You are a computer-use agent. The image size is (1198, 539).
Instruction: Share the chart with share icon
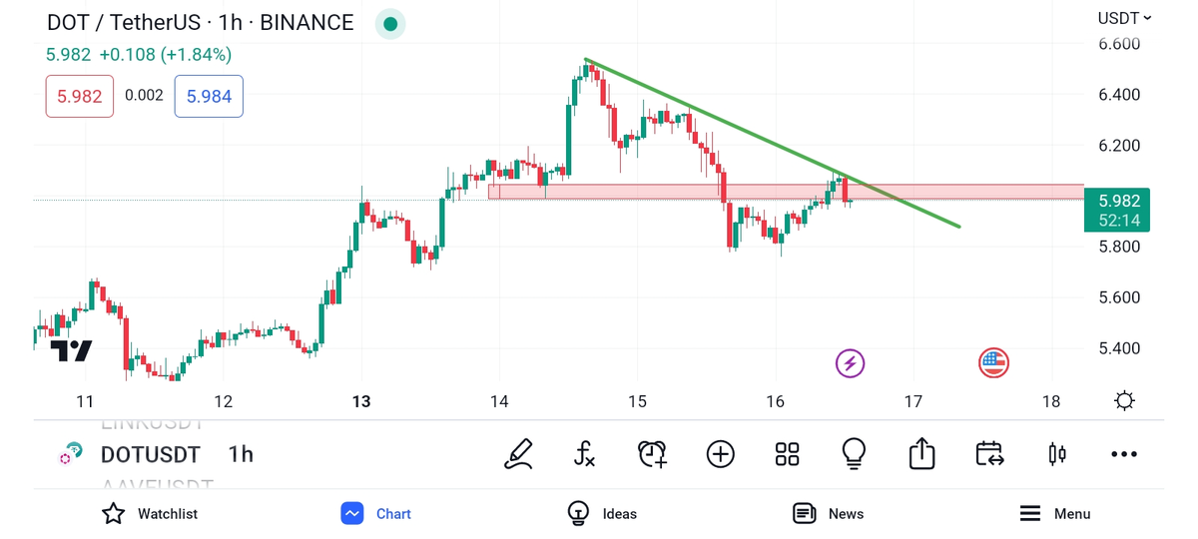921,454
